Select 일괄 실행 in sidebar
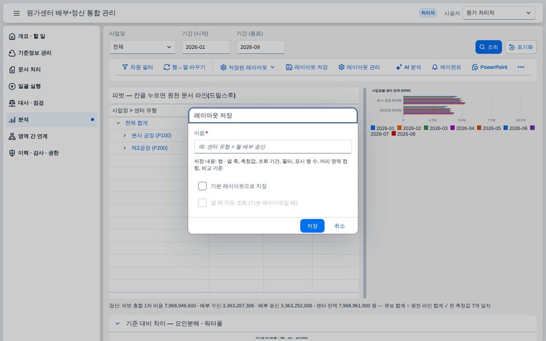The image size is (546, 341). point(52,86)
